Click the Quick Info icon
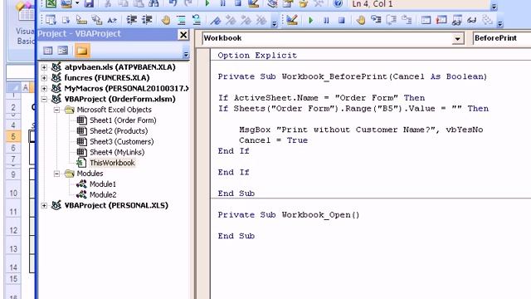This screenshot has height=299, width=531. pyautogui.click(x=81, y=20)
